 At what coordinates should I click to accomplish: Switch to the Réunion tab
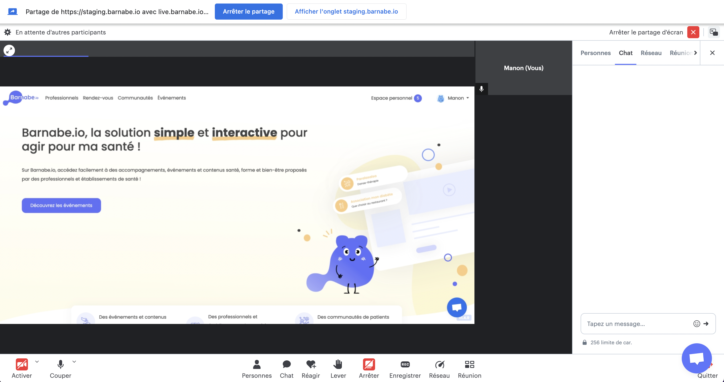[681, 53]
